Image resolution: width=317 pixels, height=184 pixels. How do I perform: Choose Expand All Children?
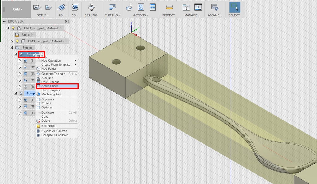point(57,131)
